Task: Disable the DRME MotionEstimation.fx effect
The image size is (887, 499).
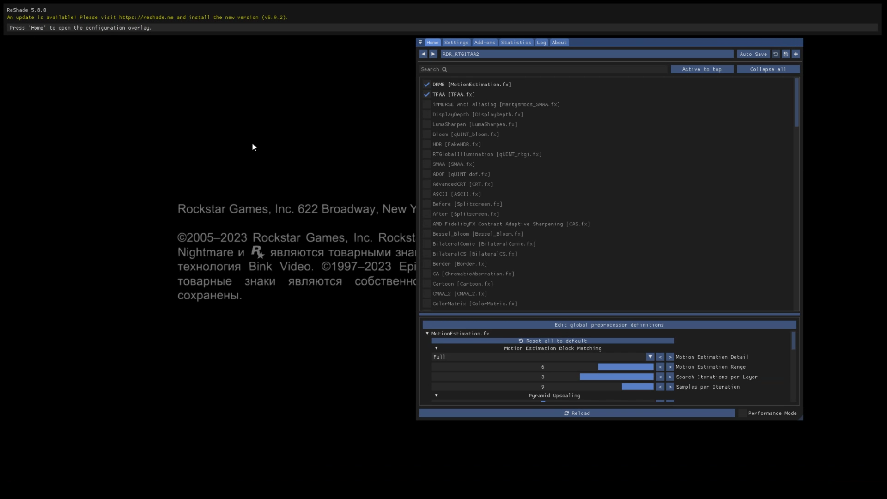Action: coord(427,85)
